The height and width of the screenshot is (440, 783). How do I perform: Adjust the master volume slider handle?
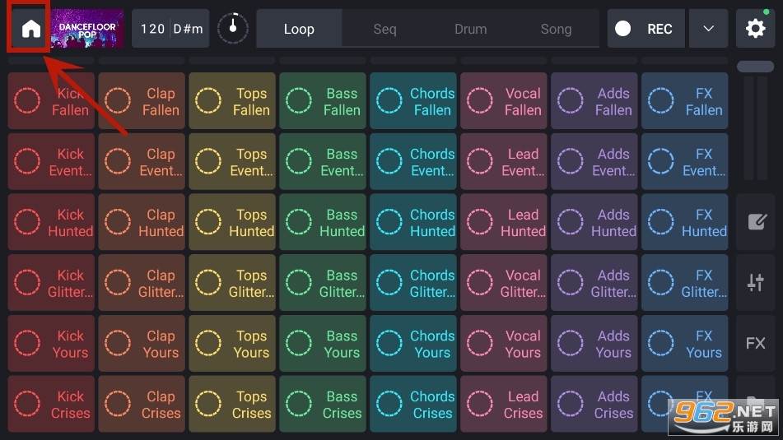(x=756, y=67)
